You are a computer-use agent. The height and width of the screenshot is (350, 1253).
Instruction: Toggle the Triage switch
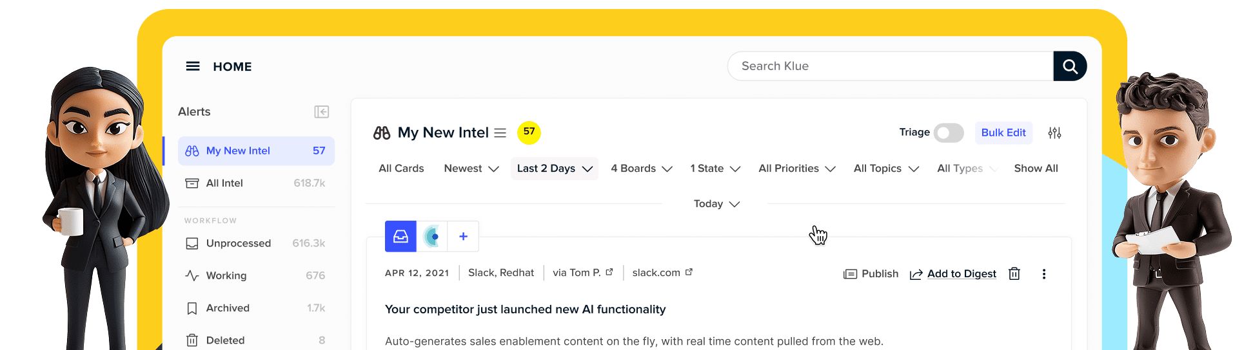pos(948,133)
